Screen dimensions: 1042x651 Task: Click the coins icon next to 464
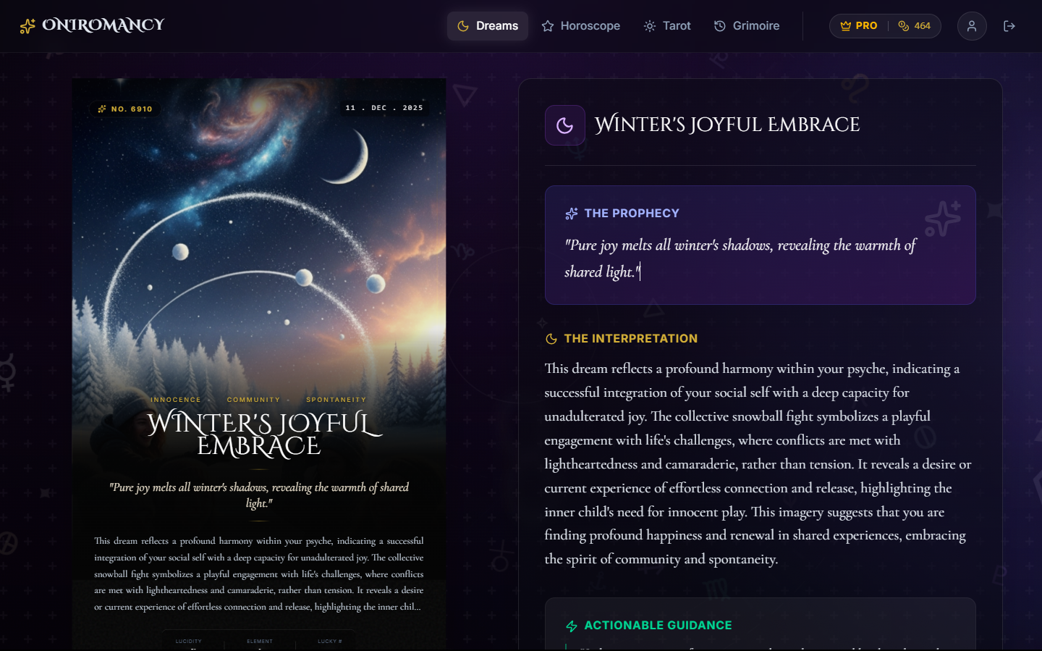[903, 26]
